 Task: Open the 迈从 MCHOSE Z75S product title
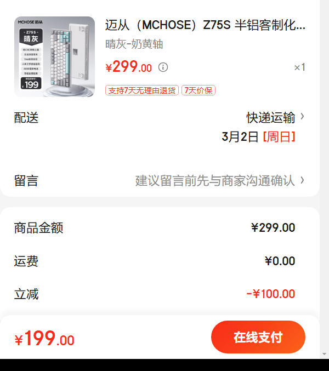(x=205, y=25)
